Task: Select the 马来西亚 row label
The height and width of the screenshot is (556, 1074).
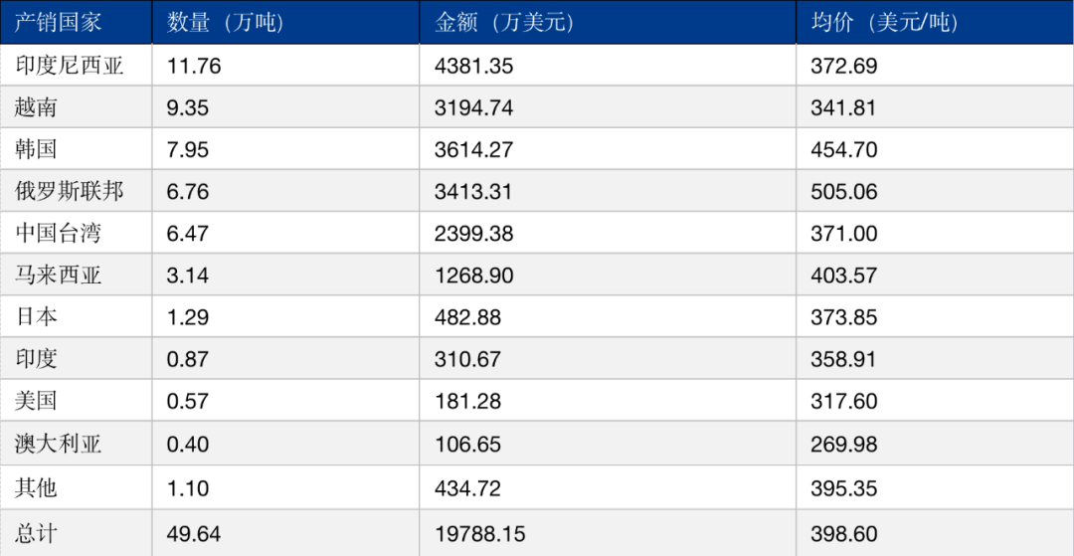Action: click(x=59, y=276)
